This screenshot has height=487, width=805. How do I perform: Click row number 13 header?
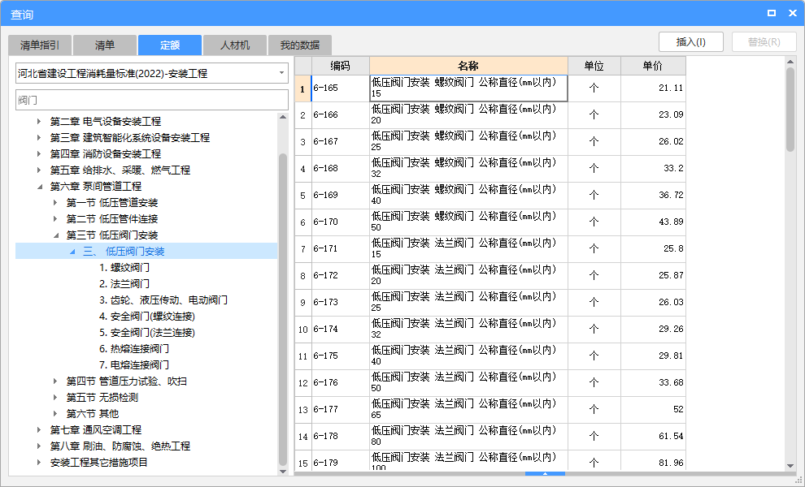[303, 410]
